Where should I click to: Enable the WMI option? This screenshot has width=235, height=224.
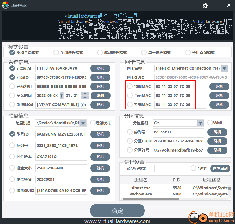point(210,123)
